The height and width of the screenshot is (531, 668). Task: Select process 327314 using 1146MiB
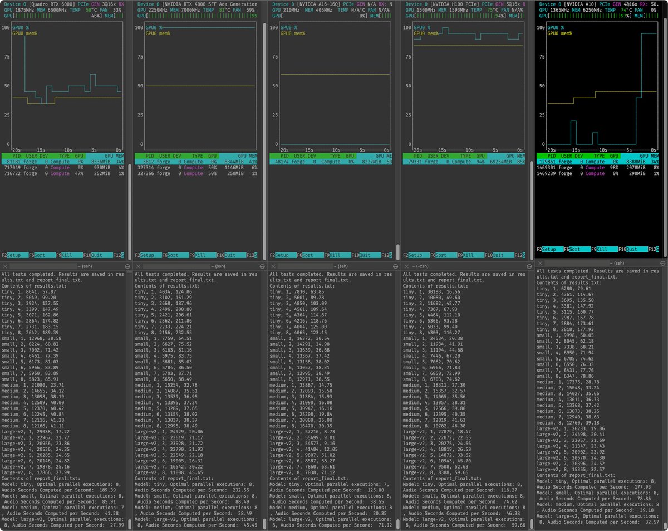pyautogui.click(x=197, y=168)
